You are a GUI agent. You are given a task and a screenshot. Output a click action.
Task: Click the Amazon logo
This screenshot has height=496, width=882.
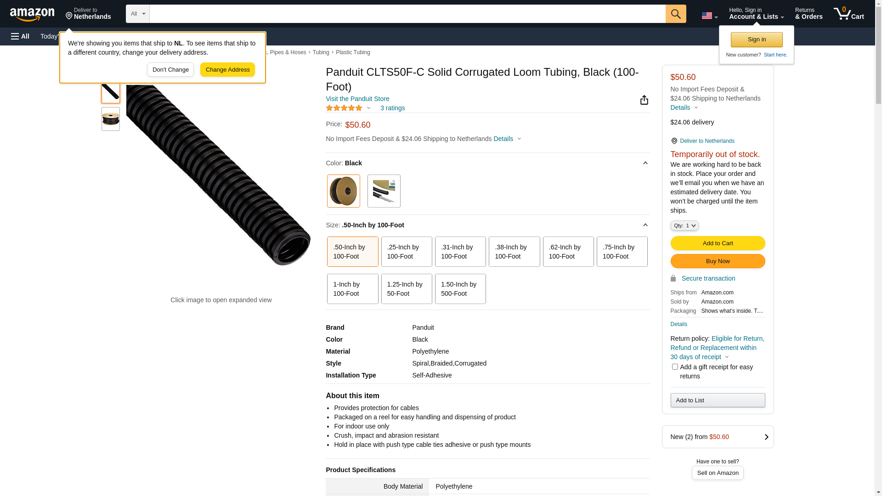(32, 14)
